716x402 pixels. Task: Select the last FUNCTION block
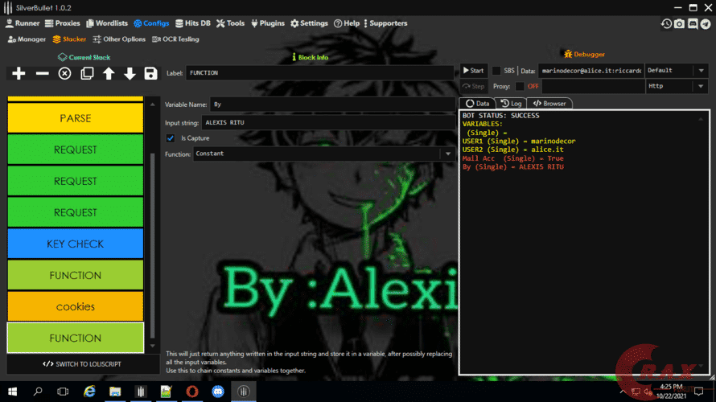76,338
